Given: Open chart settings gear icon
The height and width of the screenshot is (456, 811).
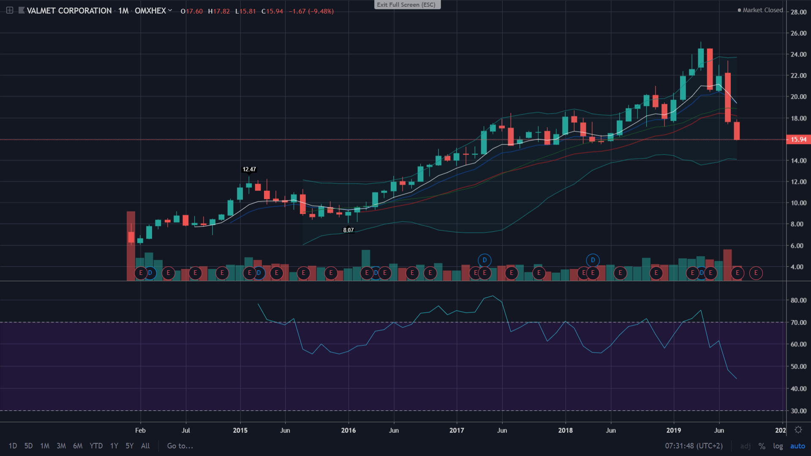Looking at the screenshot, I should [x=798, y=430].
